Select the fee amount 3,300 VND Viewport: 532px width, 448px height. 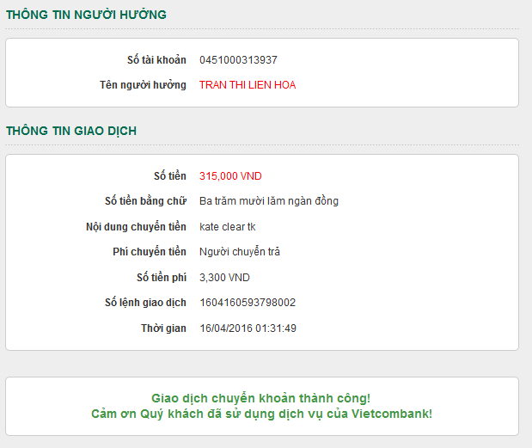point(224,278)
